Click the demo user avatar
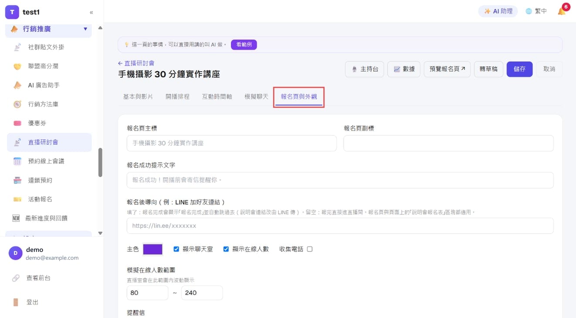The width and height of the screenshot is (576, 318). 16,253
